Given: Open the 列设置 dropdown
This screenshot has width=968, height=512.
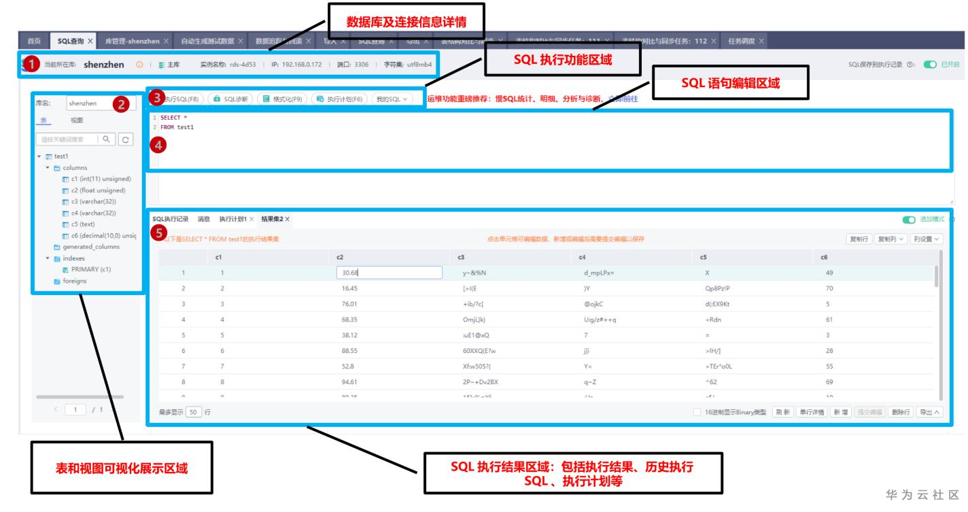Looking at the screenshot, I should coord(927,239).
